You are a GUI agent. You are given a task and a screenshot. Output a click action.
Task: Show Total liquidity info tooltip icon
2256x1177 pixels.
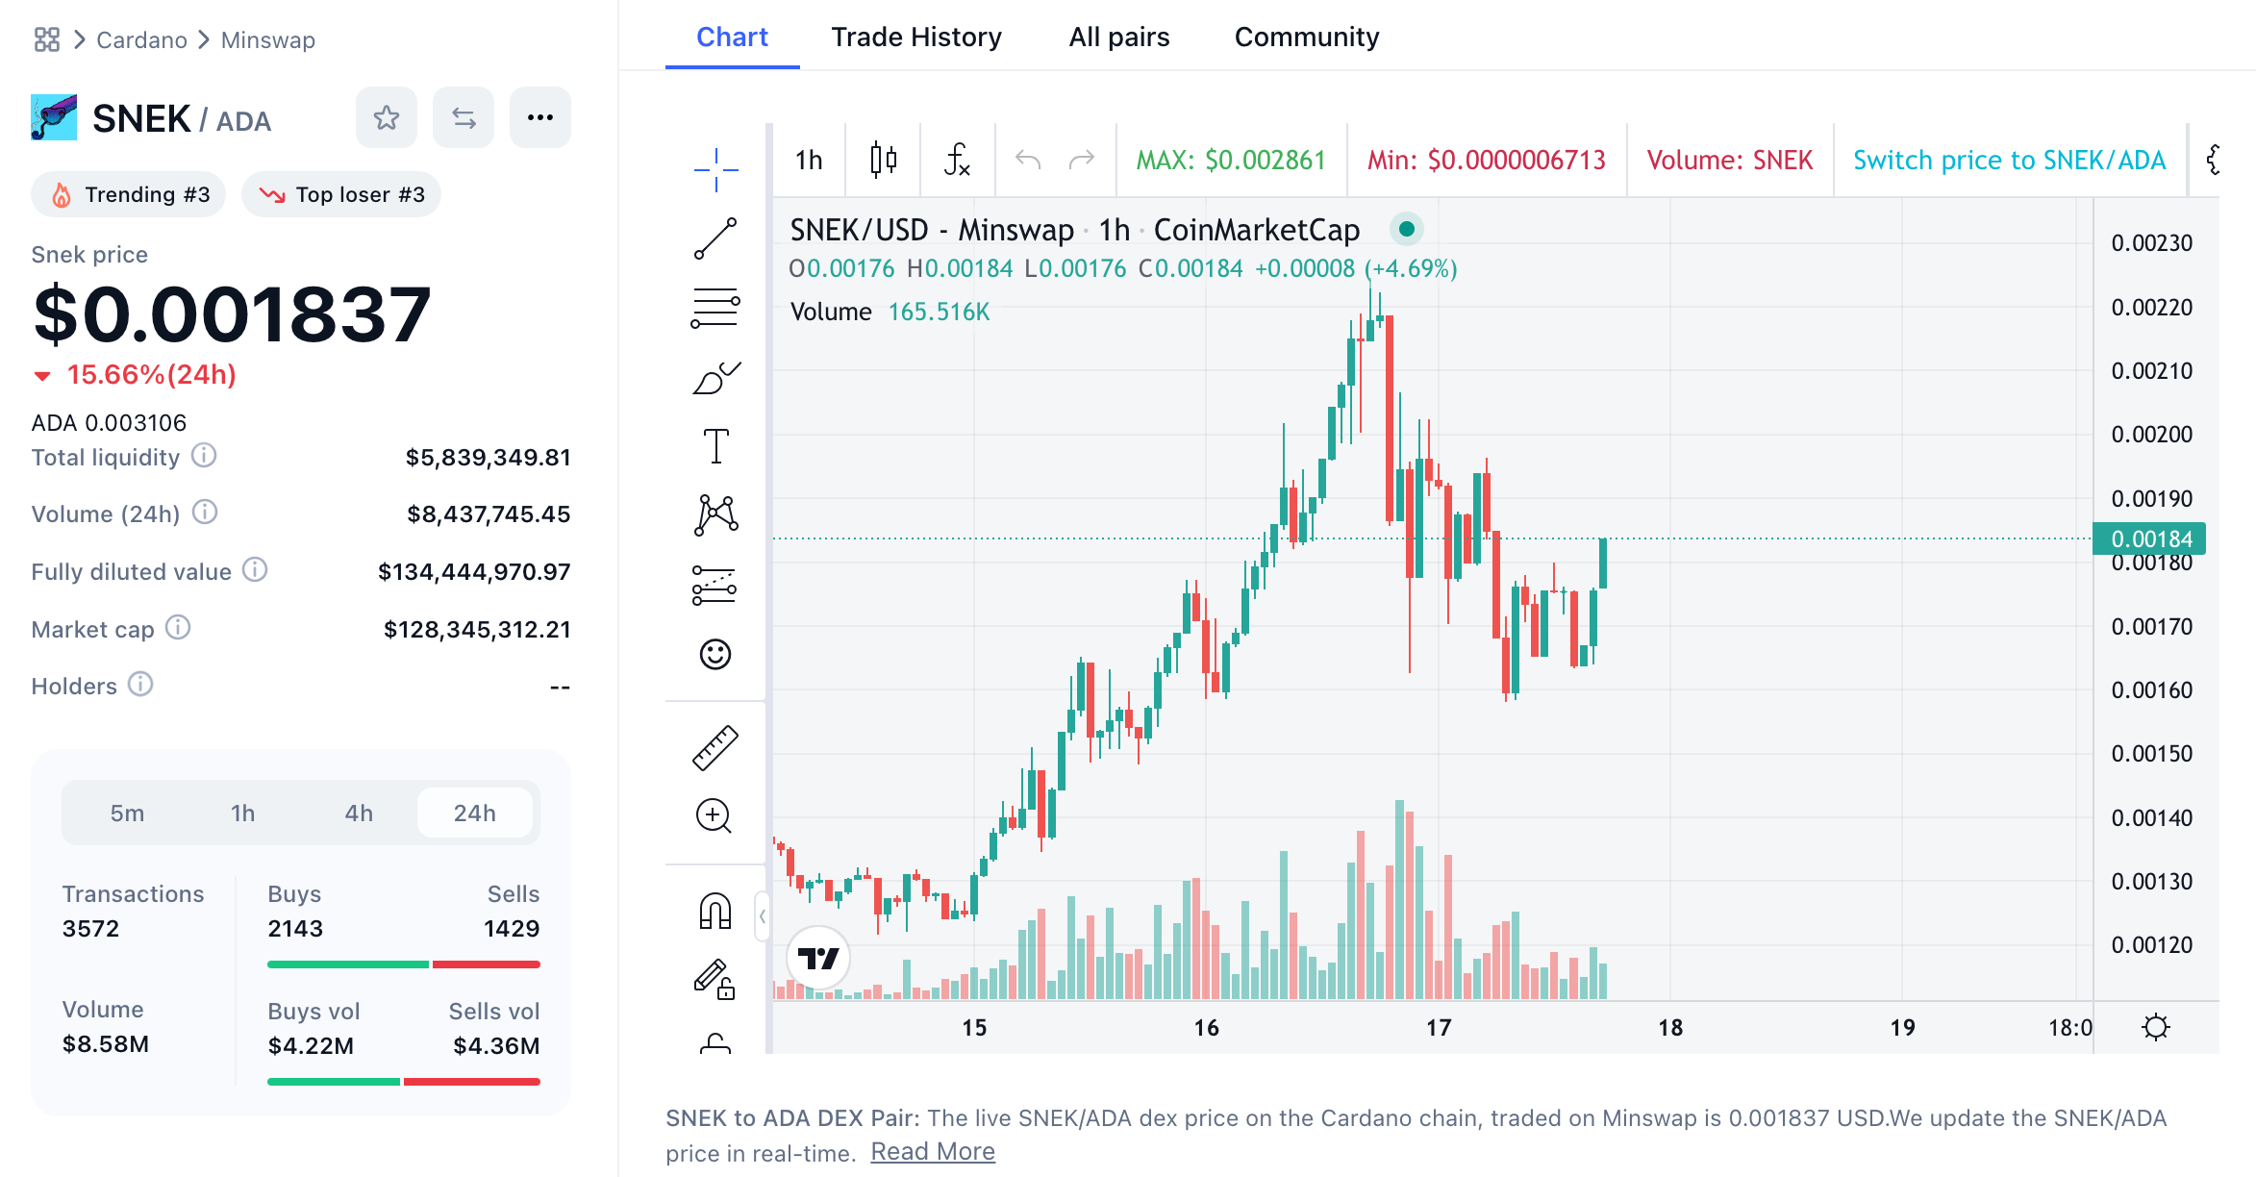coord(204,456)
